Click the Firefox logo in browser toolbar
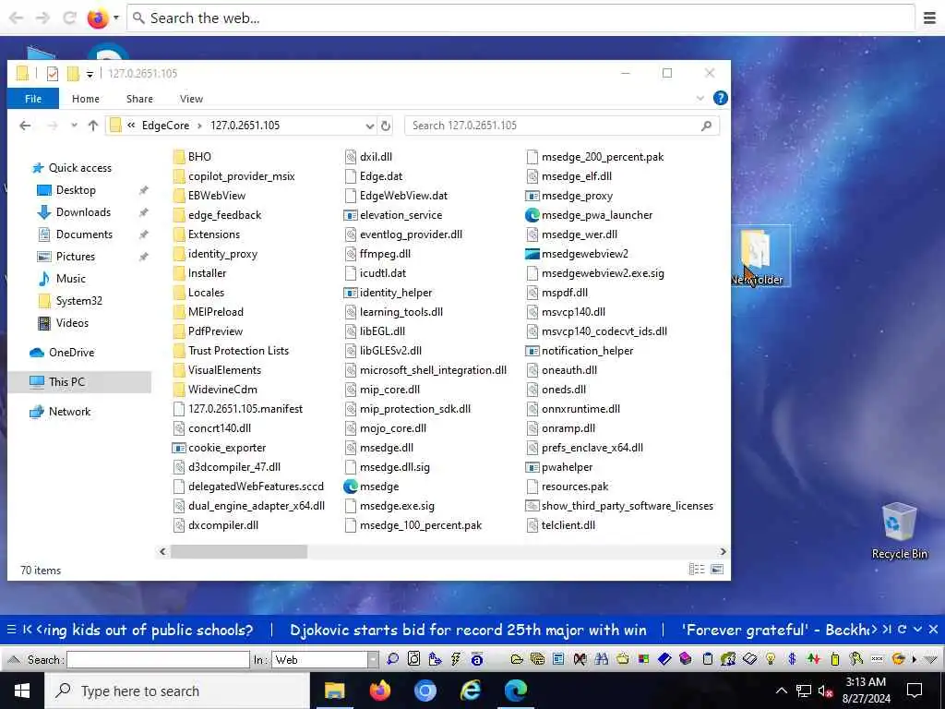The width and height of the screenshot is (945, 709). [98, 18]
